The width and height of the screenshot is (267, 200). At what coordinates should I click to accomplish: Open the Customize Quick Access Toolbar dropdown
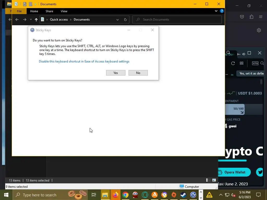click(x=35, y=4)
